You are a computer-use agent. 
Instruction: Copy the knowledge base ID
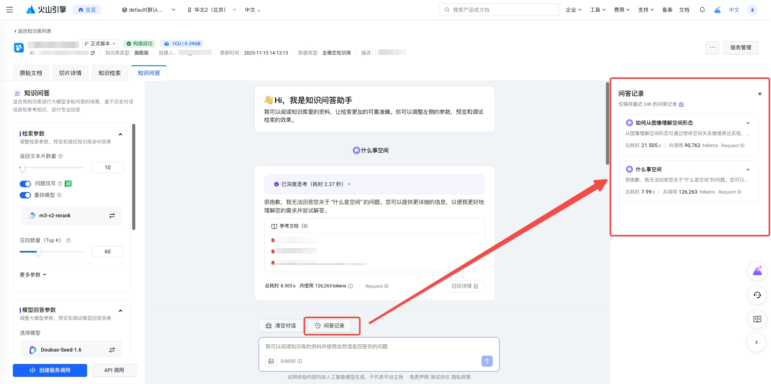[93, 53]
